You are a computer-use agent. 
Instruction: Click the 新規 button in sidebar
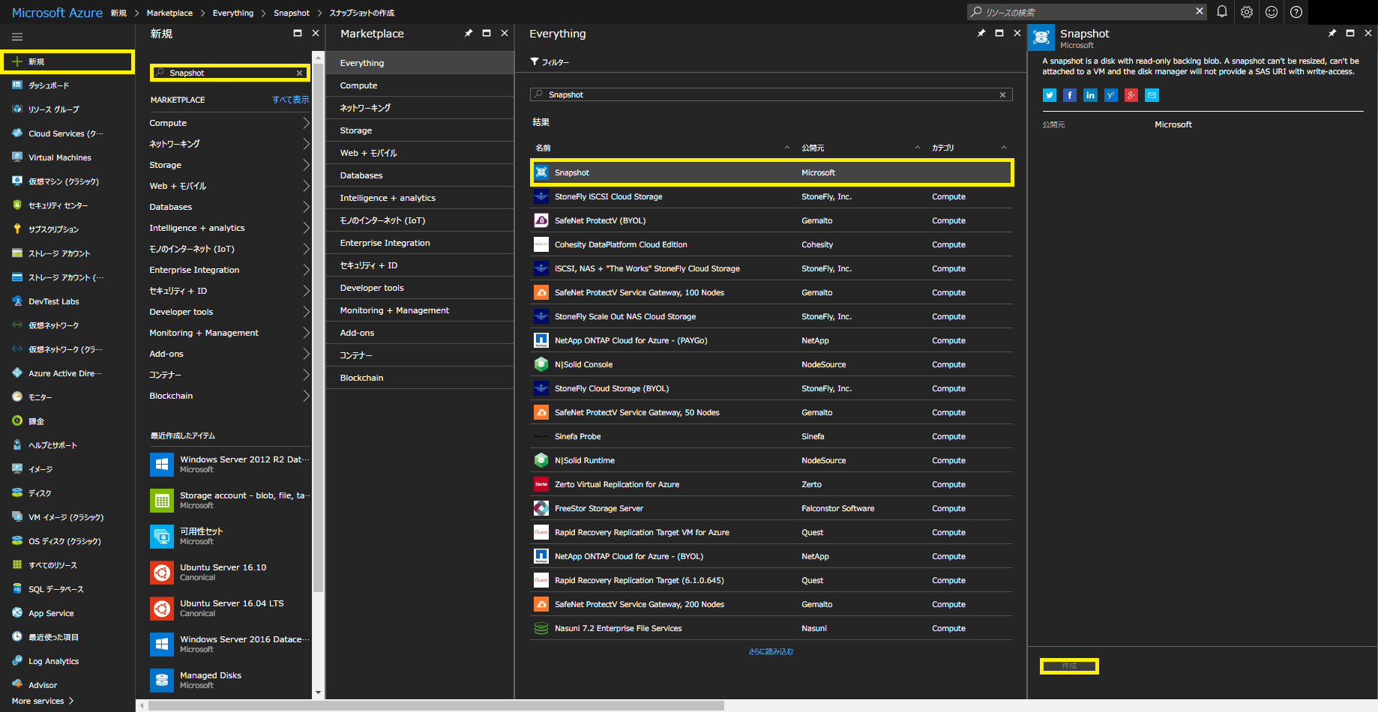point(67,61)
